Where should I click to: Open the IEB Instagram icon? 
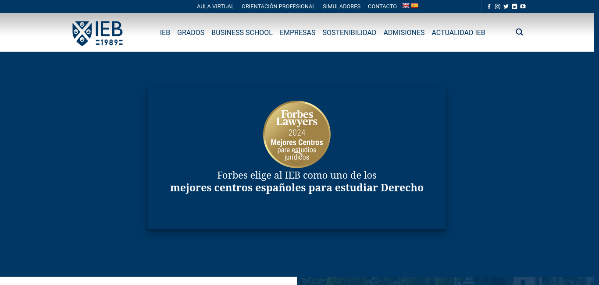tap(498, 7)
